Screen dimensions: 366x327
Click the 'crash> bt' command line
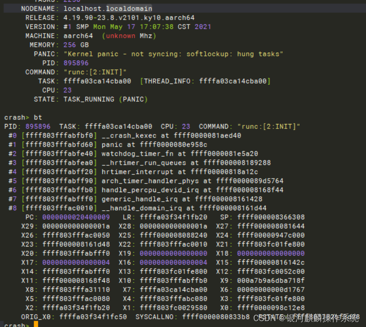coord(23,118)
